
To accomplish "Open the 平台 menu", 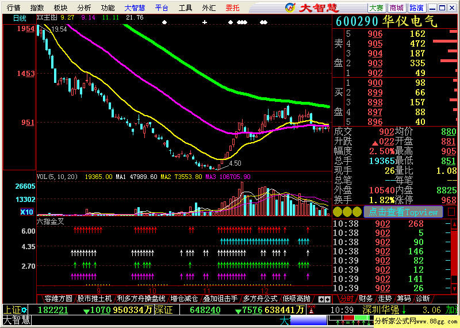I will coord(162,8).
